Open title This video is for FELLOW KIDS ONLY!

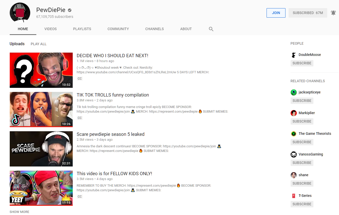114,174
